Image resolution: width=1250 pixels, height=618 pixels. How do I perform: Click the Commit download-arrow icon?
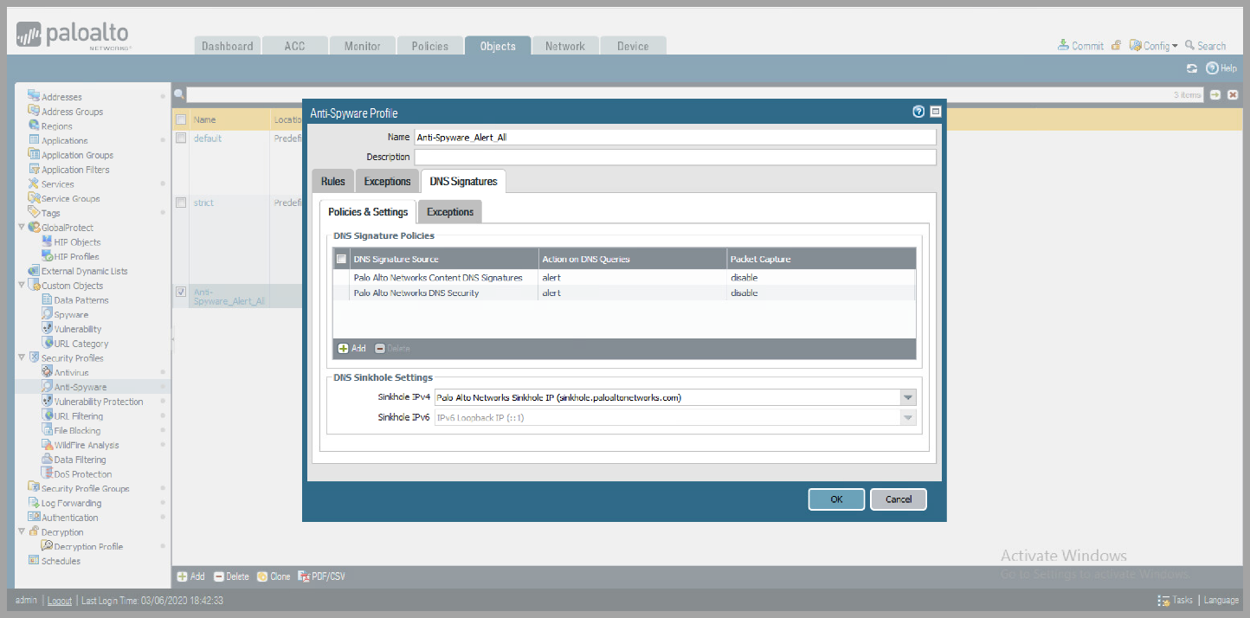click(1063, 46)
